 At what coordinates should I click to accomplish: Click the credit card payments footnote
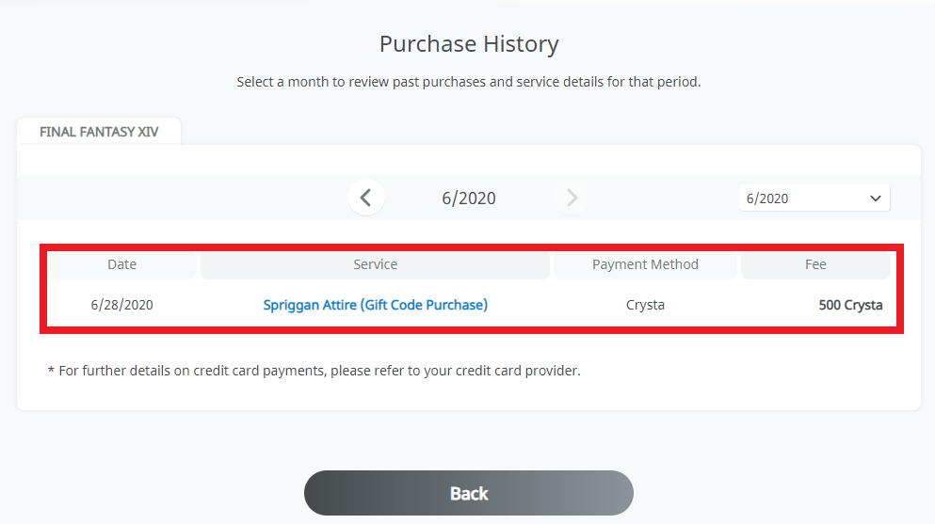(x=314, y=371)
